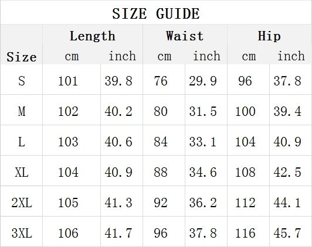Select the Length column header

click(x=93, y=36)
